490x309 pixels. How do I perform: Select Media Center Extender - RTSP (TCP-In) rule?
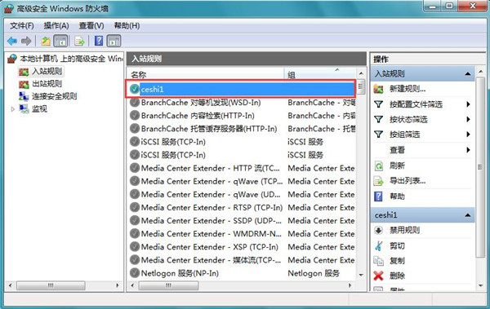[212, 207]
